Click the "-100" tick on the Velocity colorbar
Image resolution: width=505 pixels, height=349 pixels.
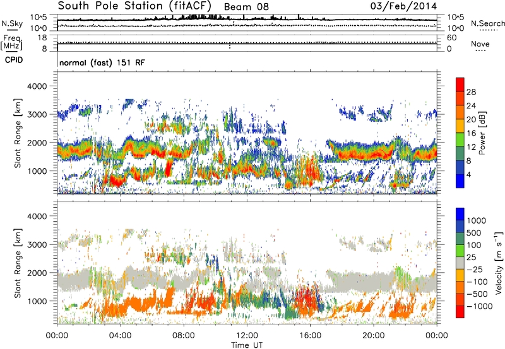coord(477,282)
